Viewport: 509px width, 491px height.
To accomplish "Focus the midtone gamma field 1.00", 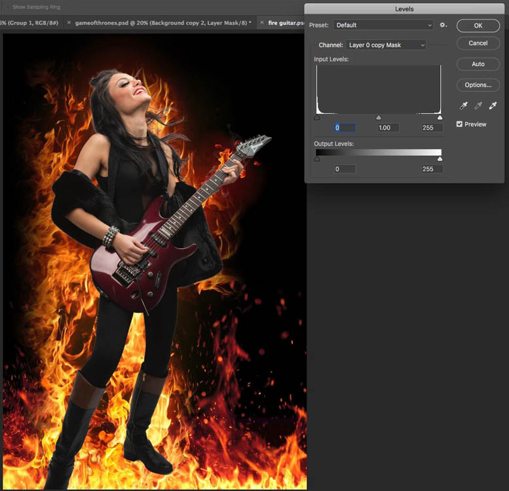I will click(388, 128).
